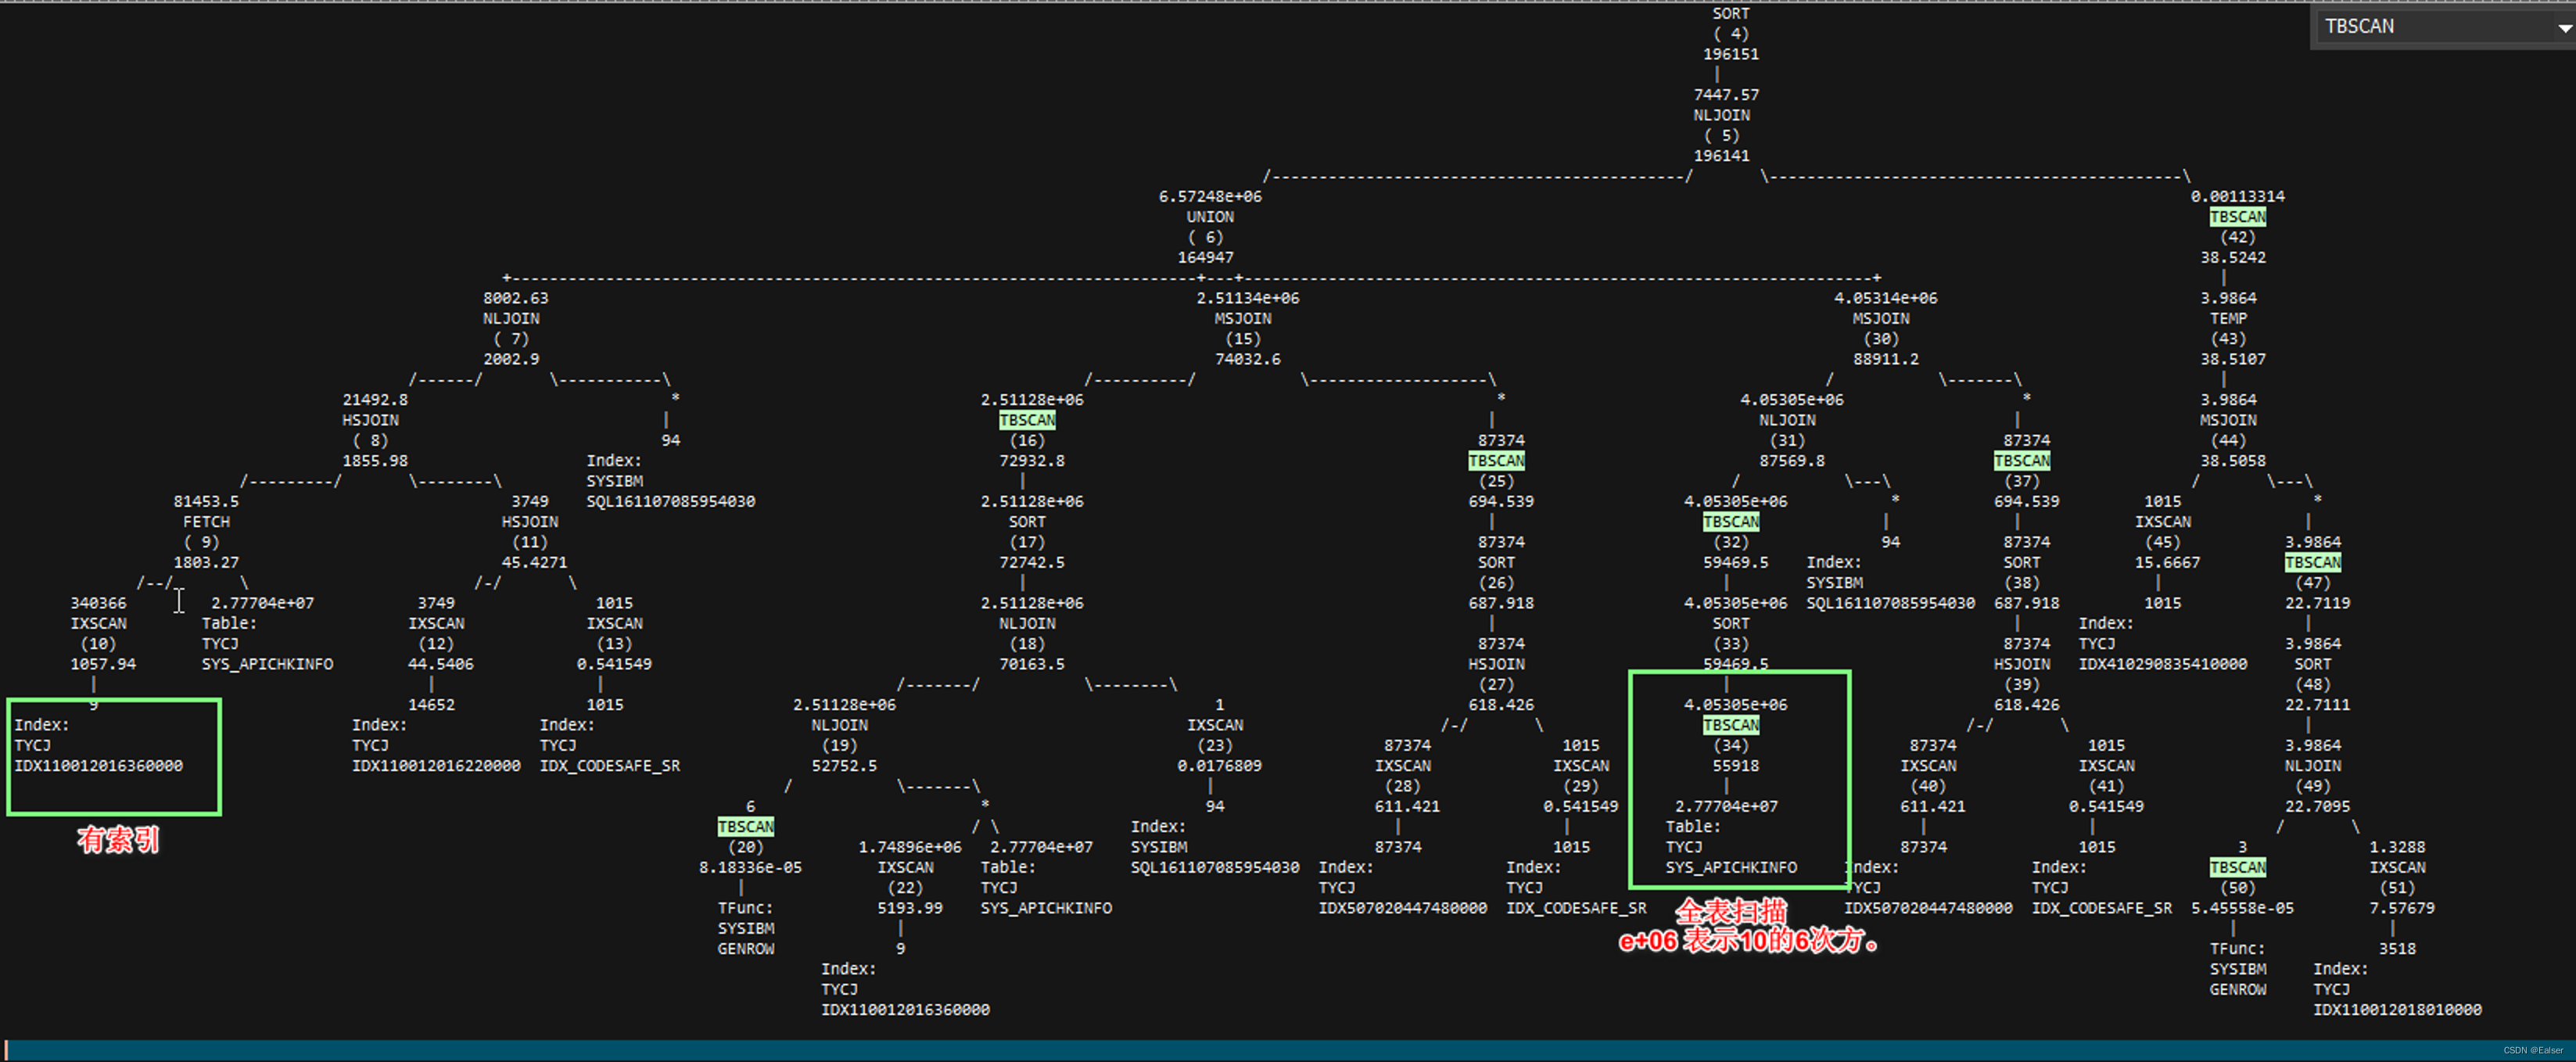The height and width of the screenshot is (1062, 2576).
Task: Click highlighted TBSCAN (34) in green box
Action: (1731, 725)
